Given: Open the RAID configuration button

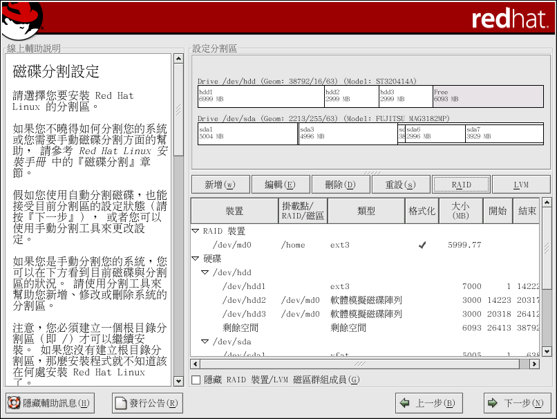Looking at the screenshot, I should [x=461, y=185].
